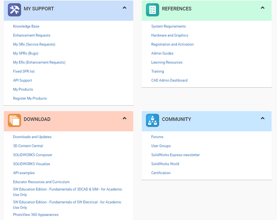277x220 pixels.
Task: Open Admin Guides
Action: 162,53
